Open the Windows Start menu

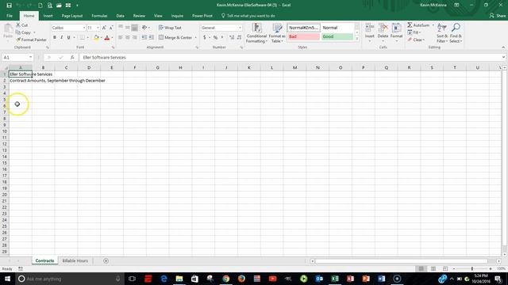(x=7, y=279)
